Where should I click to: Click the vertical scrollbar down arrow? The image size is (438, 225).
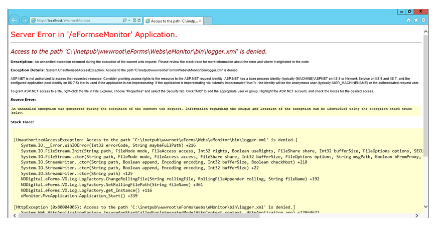[x=425, y=206]
